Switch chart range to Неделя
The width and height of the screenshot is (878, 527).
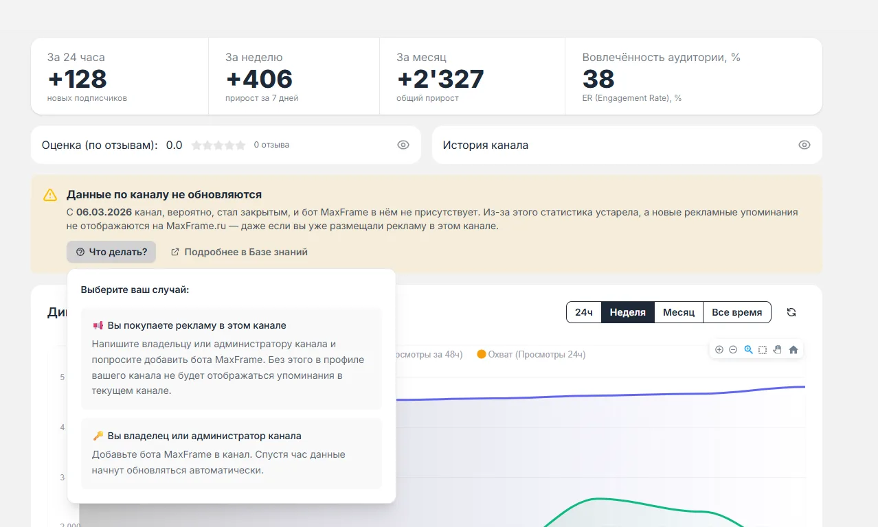(628, 312)
